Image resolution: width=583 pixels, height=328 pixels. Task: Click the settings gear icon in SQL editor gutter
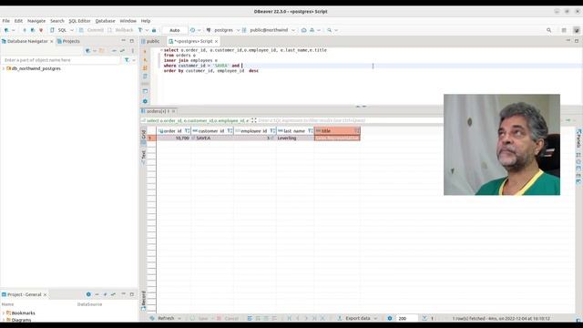(x=145, y=101)
